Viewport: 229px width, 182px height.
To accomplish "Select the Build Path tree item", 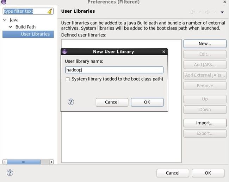I will pyautogui.click(x=25, y=27).
